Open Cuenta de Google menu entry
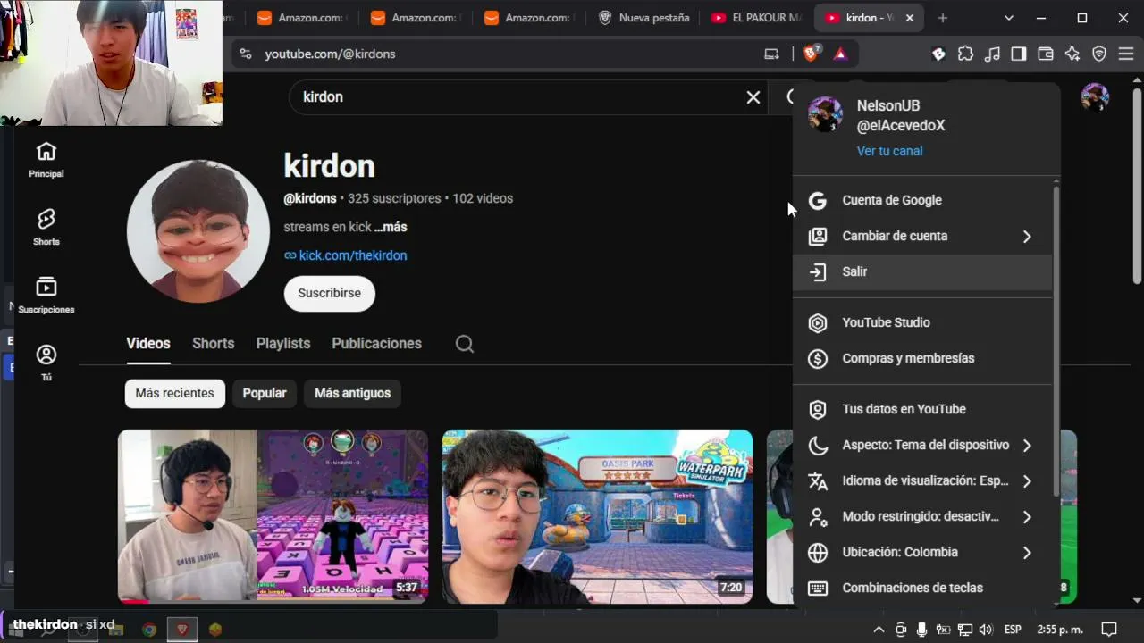The image size is (1144, 643). 921,200
